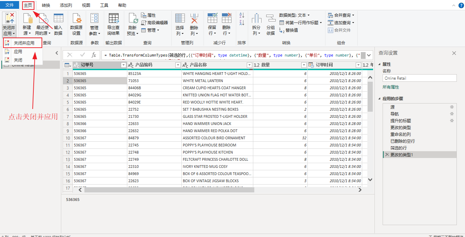The image size is (465, 237).
Task: Open gear settings for 提升的标题 step
Action: 452,121
